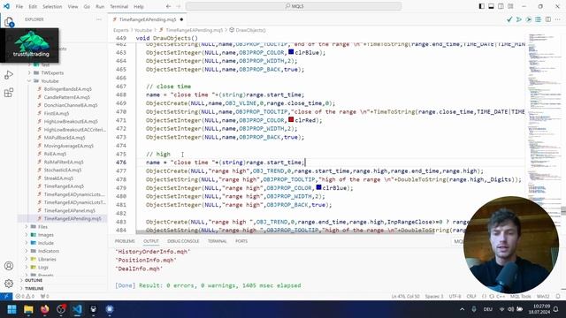566x318 pixels.
Task: Expand the Include folder
Action: pos(46,243)
